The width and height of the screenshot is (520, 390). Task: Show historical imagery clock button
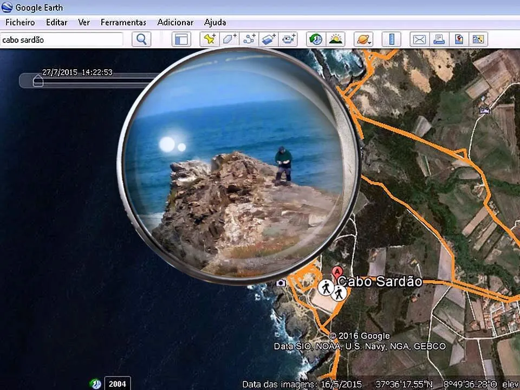point(316,40)
